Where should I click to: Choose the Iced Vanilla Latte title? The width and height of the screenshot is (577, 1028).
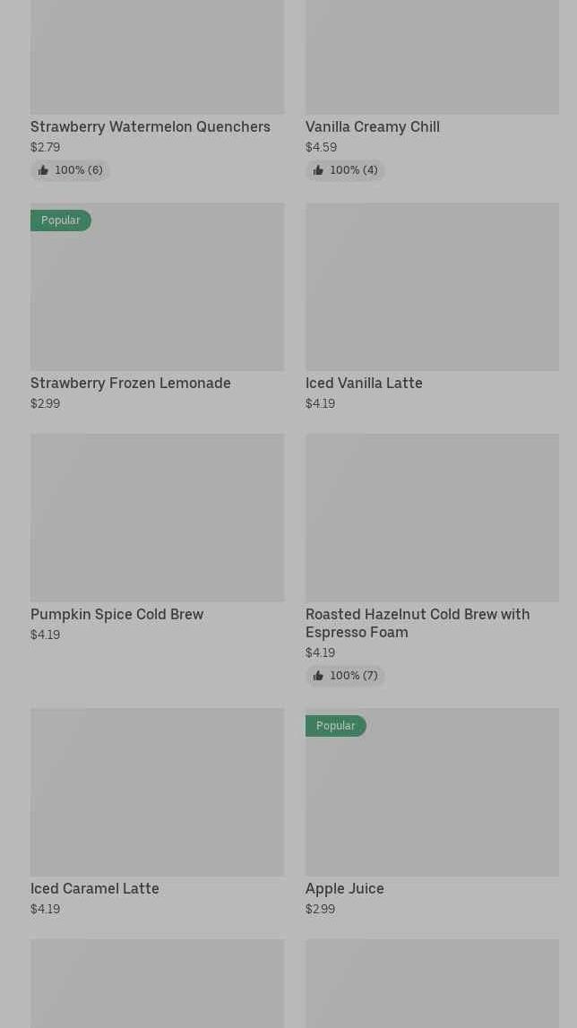pos(364,383)
